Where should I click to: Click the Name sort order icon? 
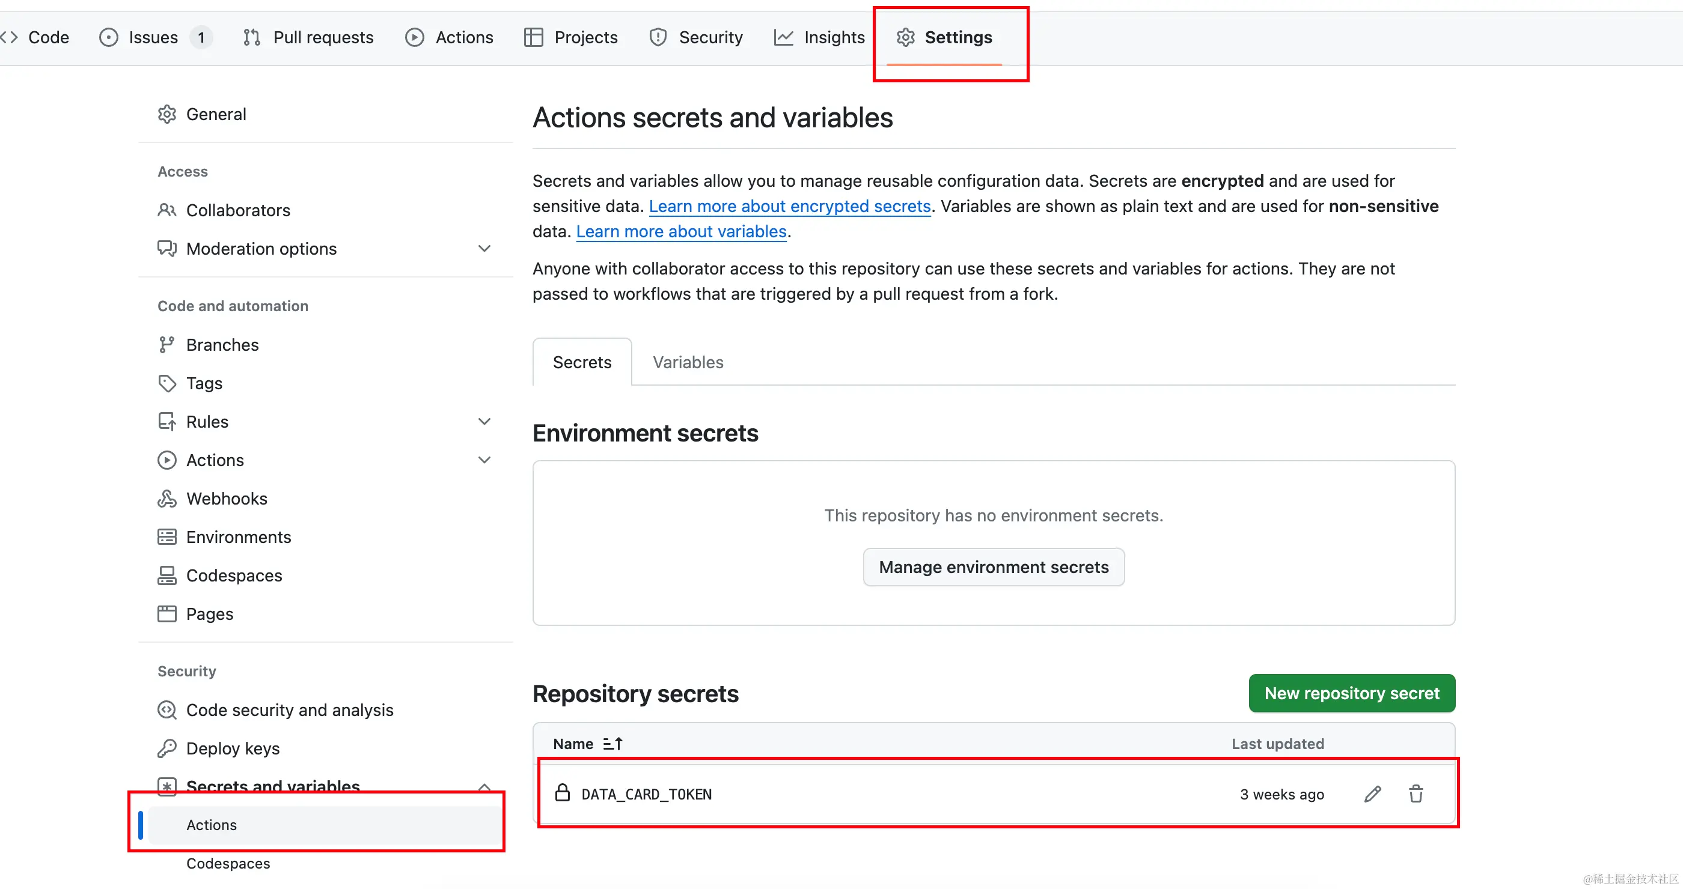(x=612, y=744)
